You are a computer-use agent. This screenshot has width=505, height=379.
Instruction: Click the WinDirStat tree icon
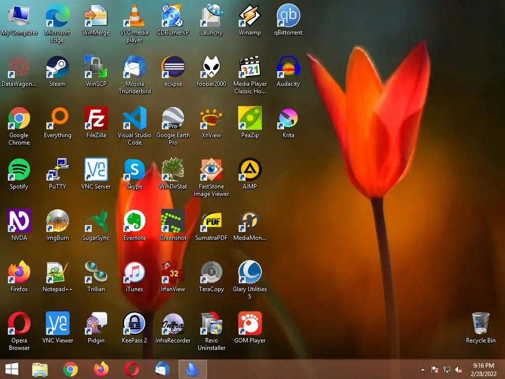tap(173, 169)
